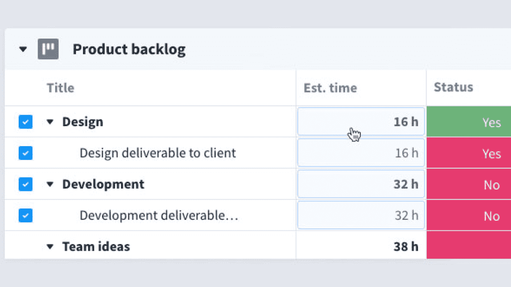Collapse the Team ideas group
The image size is (511, 287).
tap(50, 247)
